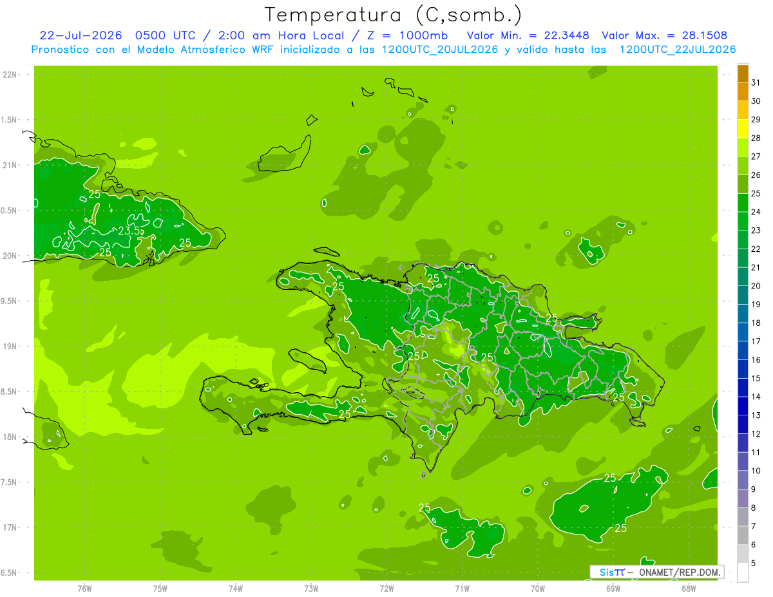The image size is (773, 597).
Task: Click the "18N" latitude axis label
Action: [10, 437]
